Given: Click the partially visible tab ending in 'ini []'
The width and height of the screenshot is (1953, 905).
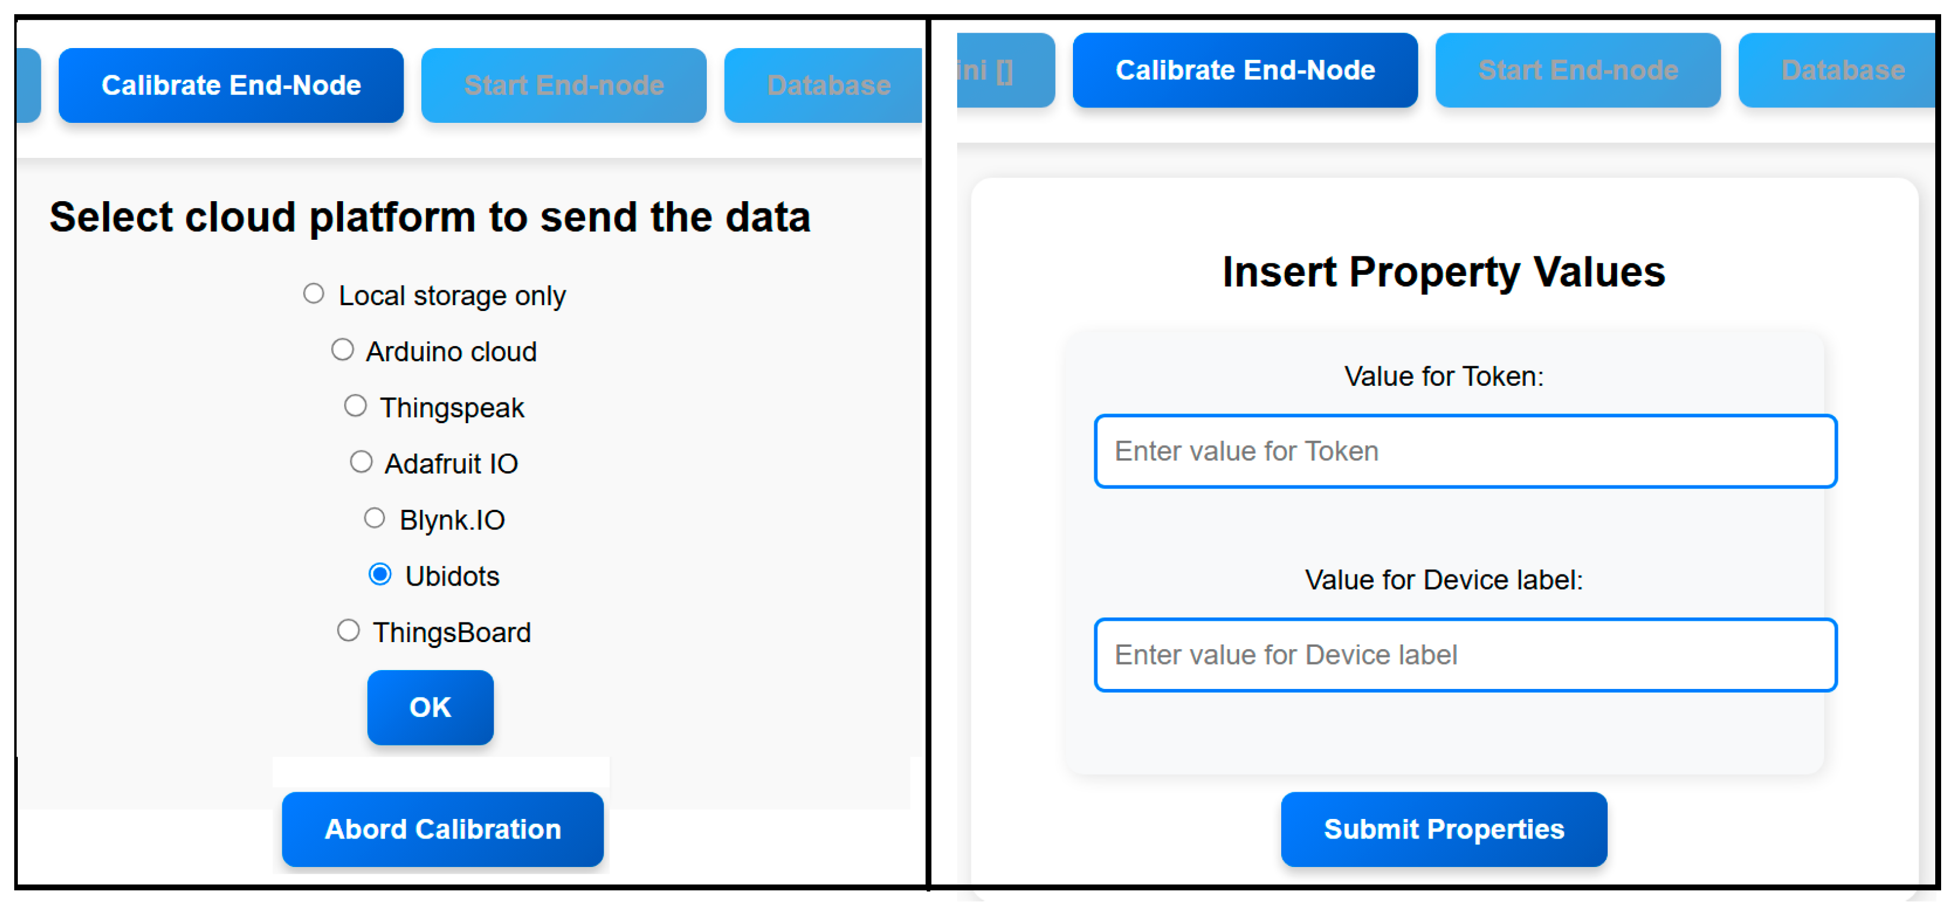Looking at the screenshot, I should click(1002, 71).
